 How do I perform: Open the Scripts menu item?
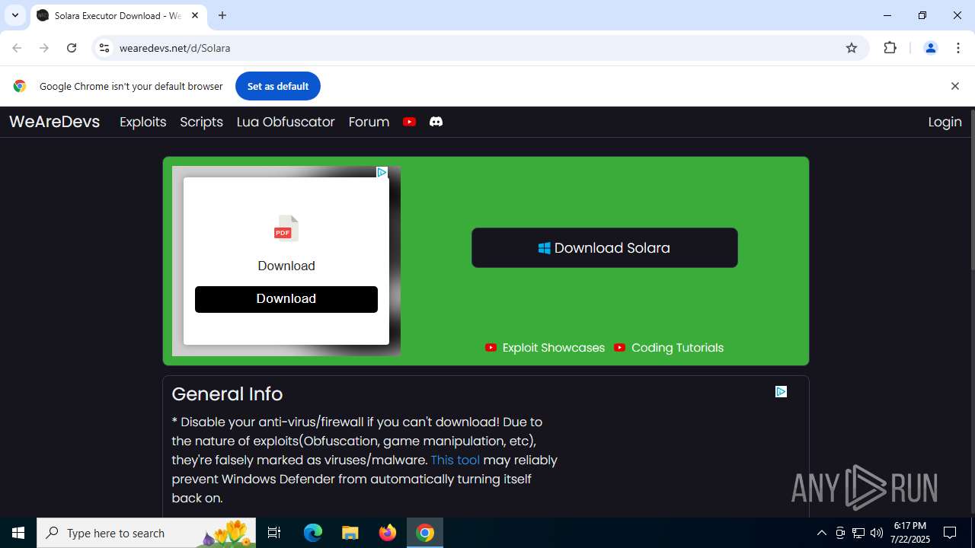click(201, 122)
